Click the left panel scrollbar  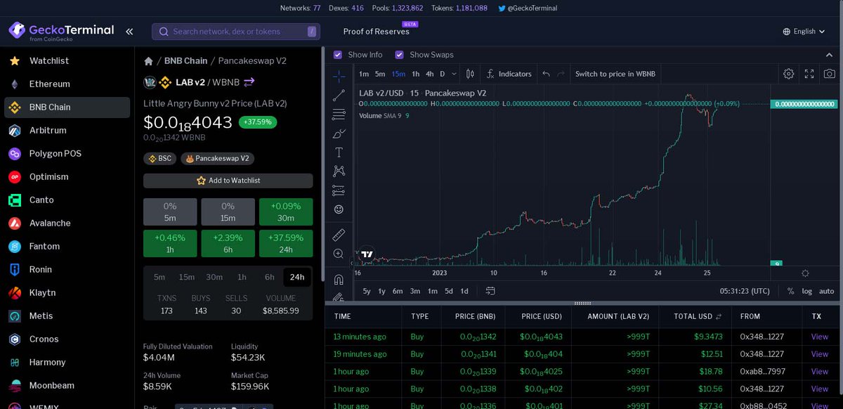point(322,165)
